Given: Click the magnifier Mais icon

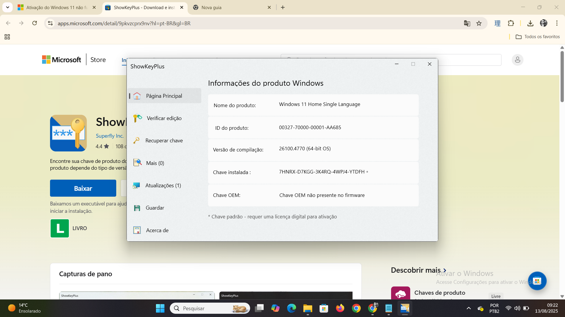Looking at the screenshot, I should click(x=137, y=162).
